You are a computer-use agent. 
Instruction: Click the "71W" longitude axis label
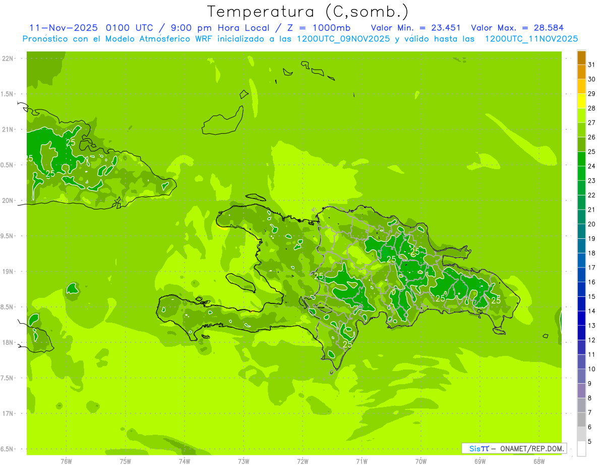click(x=361, y=461)
